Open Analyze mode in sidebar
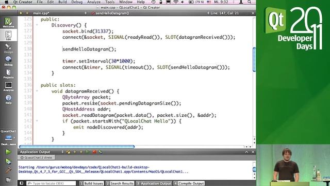This screenshot has height=186, width=330. pos(8,86)
